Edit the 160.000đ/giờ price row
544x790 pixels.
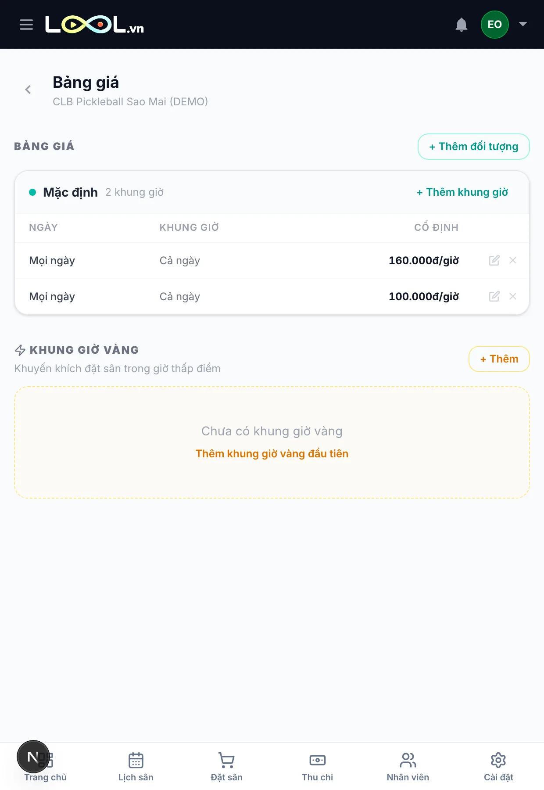494,260
